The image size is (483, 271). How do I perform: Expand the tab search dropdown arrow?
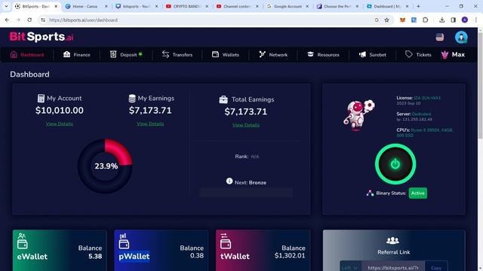(x=6, y=6)
